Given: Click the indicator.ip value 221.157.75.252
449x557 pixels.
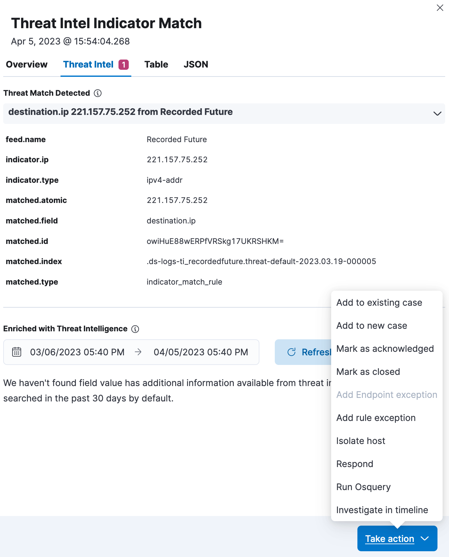Looking at the screenshot, I should tap(177, 160).
